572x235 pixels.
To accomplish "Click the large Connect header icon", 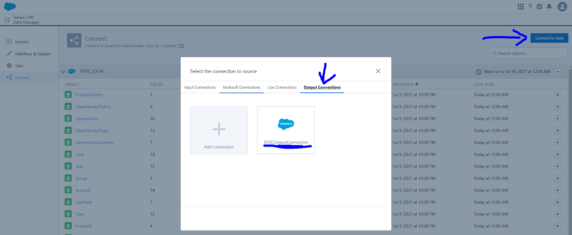I will 74,41.
